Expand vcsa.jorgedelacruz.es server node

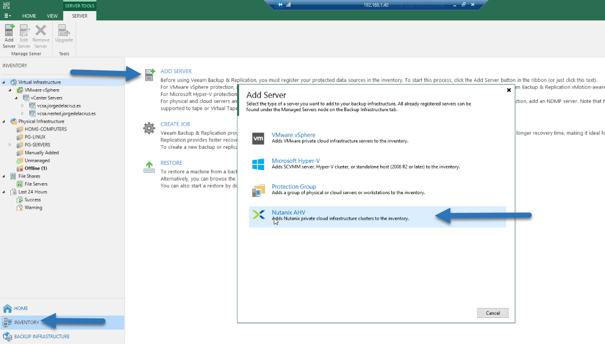[22, 105]
